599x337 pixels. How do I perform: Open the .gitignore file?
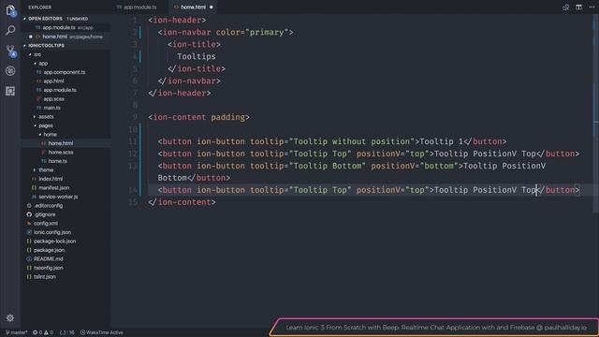tap(66, 214)
